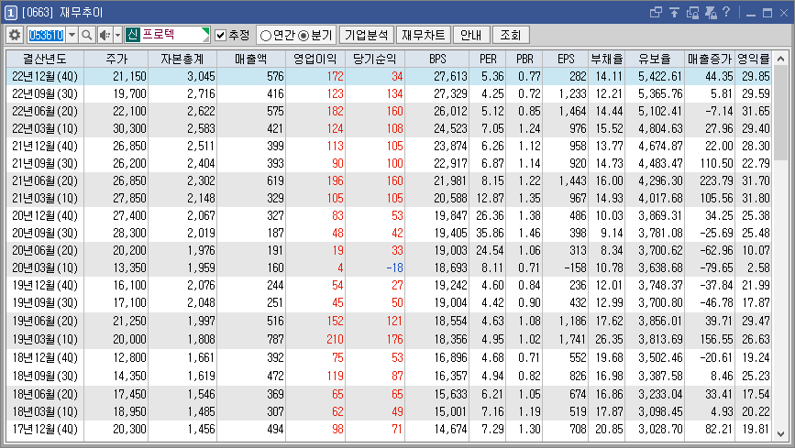Viewport: 795px width, 448px height.
Task: Click the 부채율 column header
Action: point(606,59)
